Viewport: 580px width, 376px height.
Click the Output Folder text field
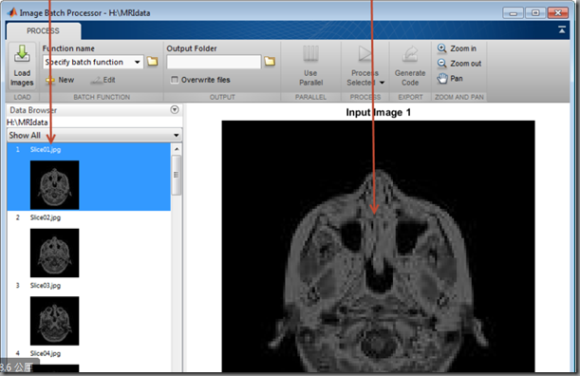point(214,62)
